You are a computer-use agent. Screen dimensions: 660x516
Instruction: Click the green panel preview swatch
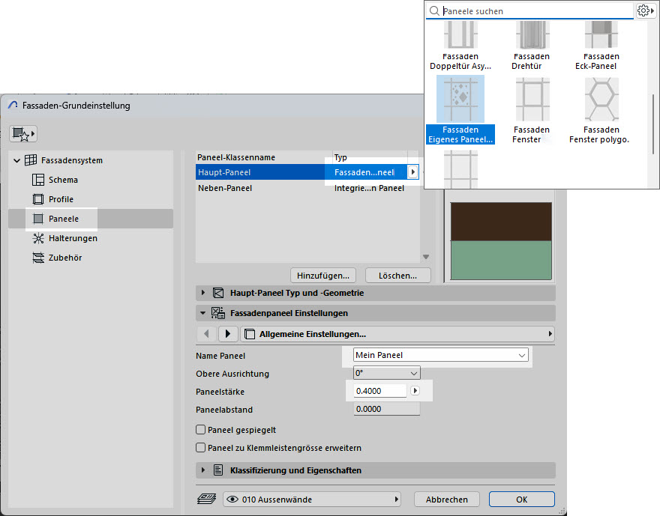(501, 260)
